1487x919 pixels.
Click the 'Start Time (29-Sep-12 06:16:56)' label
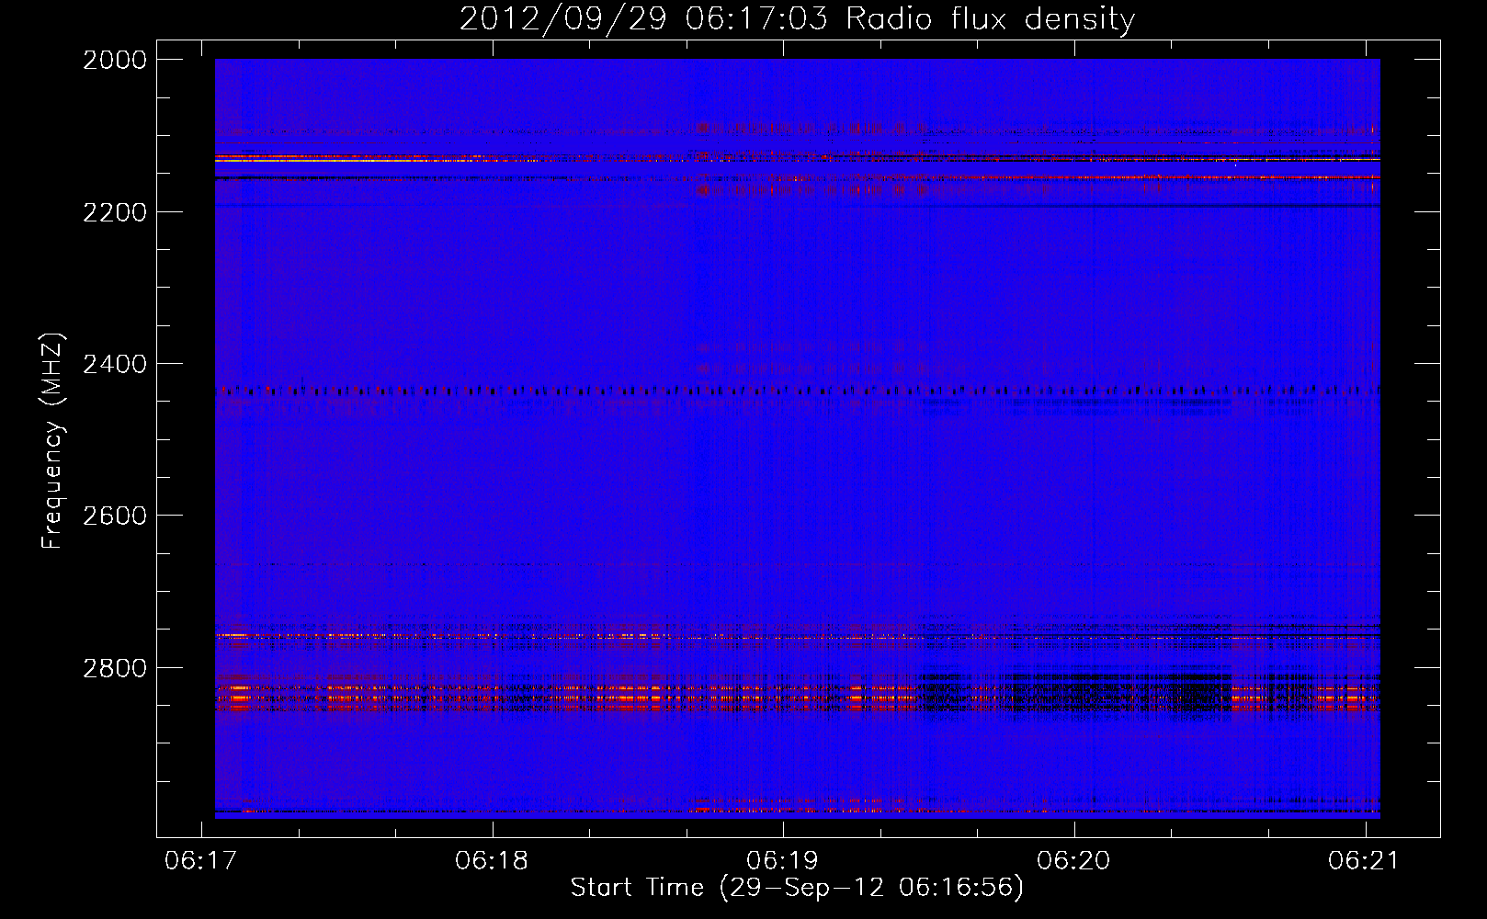[797, 888]
